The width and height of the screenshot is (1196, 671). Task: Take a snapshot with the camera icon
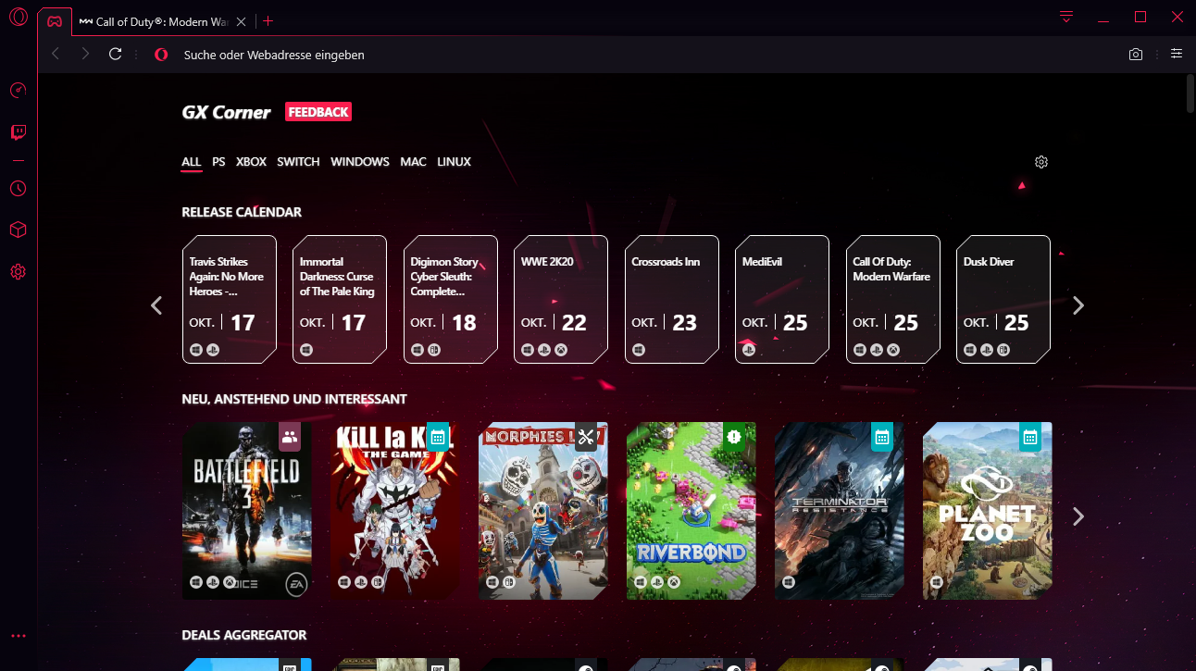click(1136, 55)
